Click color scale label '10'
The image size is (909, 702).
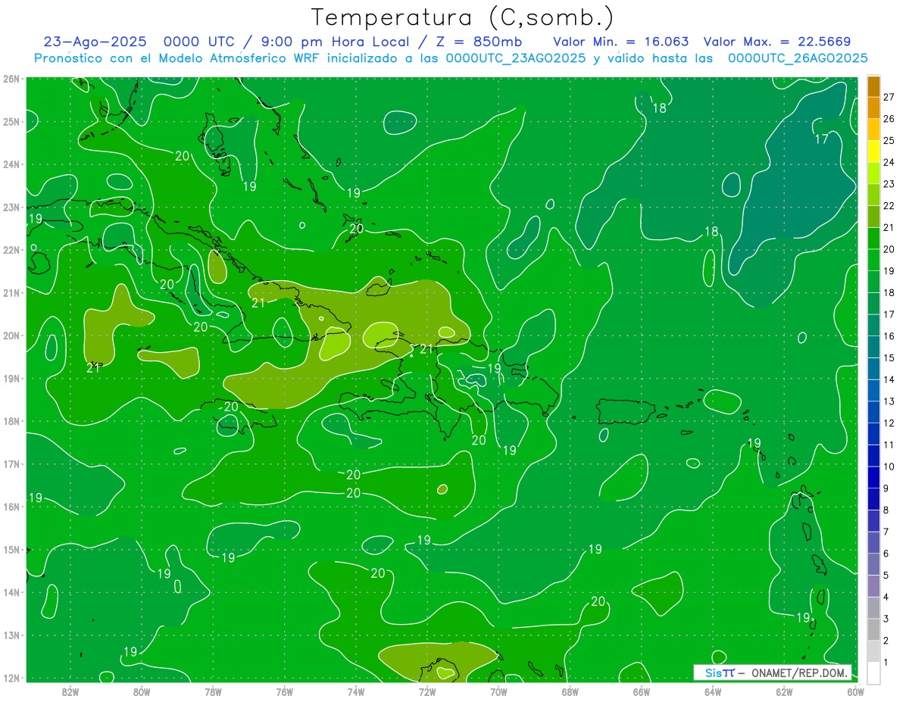coord(889,466)
